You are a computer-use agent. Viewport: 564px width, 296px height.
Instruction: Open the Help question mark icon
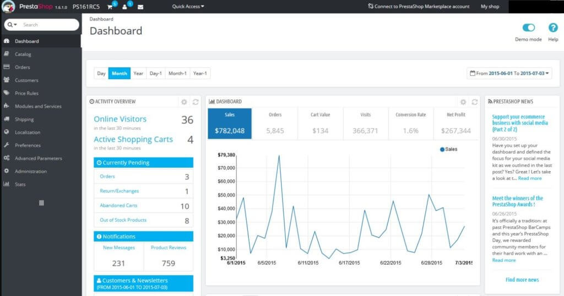click(553, 28)
